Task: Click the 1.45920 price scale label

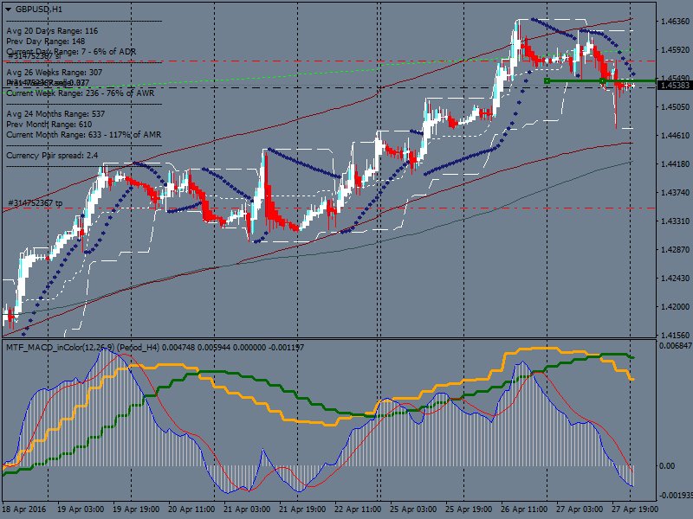Action: pos(675,50)
